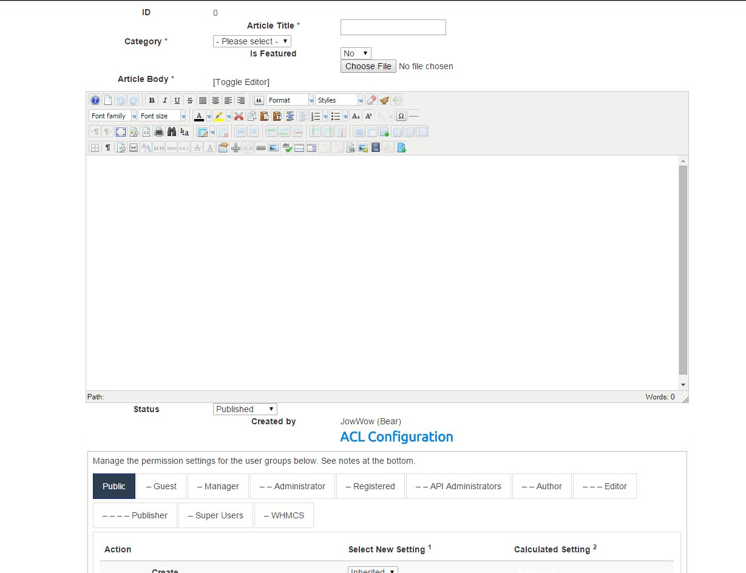This screenshot has width=746, height=573.
Task: Click the yellow highlight color icon
Action: [x=219, y=116]
